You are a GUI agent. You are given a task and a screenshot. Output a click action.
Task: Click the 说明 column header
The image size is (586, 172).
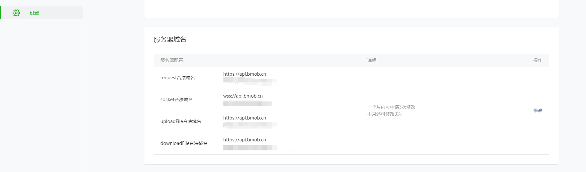point(371,60)
